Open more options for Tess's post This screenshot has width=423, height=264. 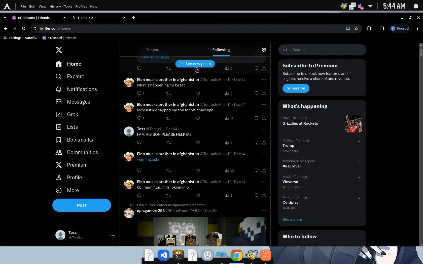264,129
